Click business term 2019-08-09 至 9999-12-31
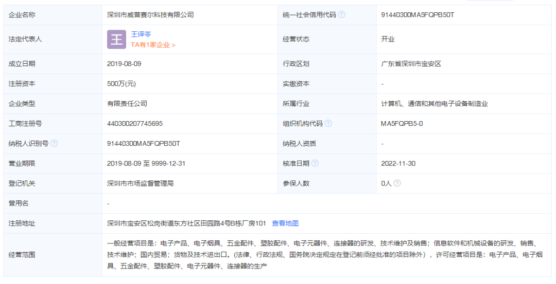Screen dimensions: 556x284 [146, 163]
